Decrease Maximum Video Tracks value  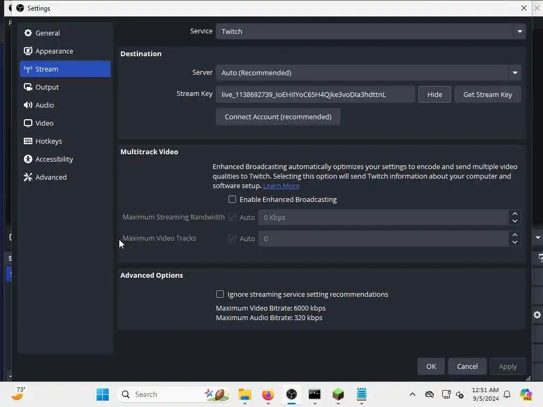click(x=515, y=242)
